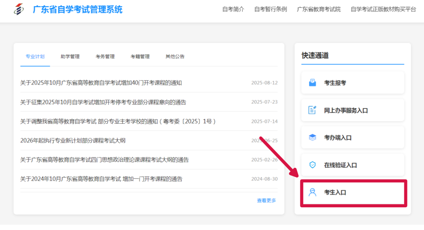Open notice about adding 40 courses October 2025
This screenshot has height=230, width=424.
click(101, 83)
